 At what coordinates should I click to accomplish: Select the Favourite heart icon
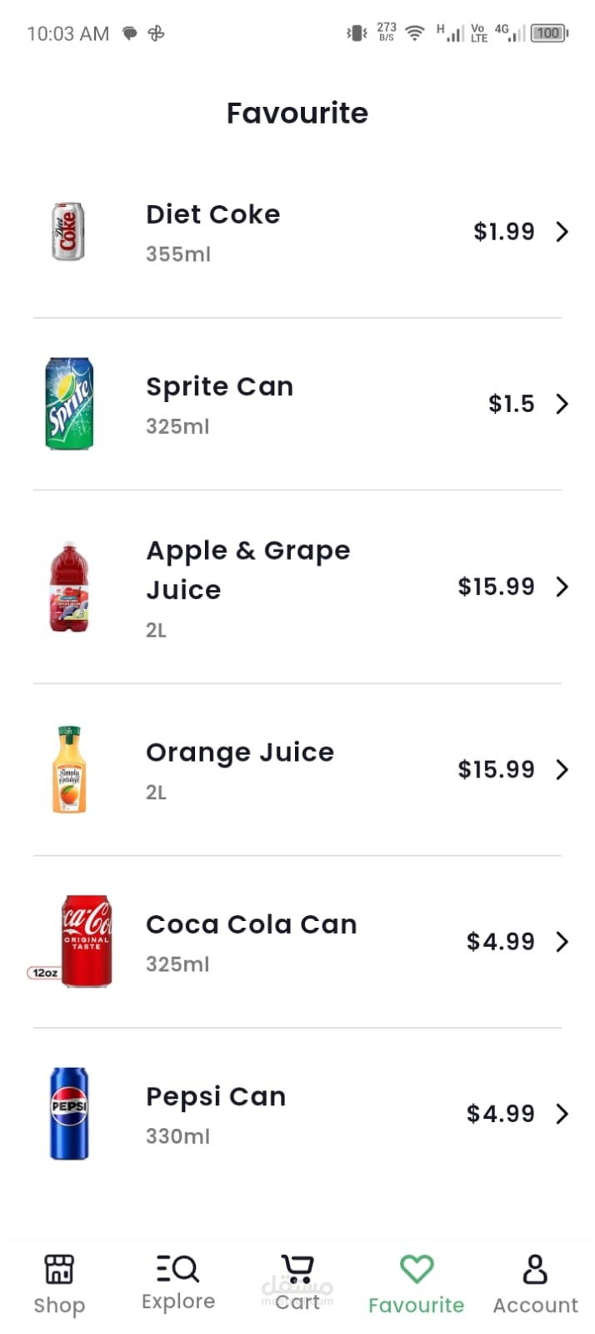[x=416, y=1269]
